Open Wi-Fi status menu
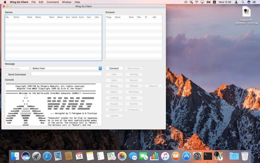 [197, 2]
